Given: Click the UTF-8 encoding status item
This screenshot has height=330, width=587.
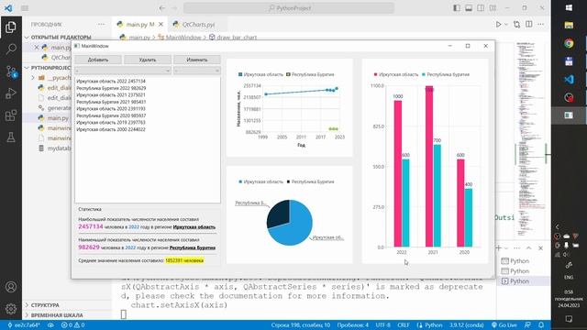Looking at the screenshot, I should coord(383,325).
